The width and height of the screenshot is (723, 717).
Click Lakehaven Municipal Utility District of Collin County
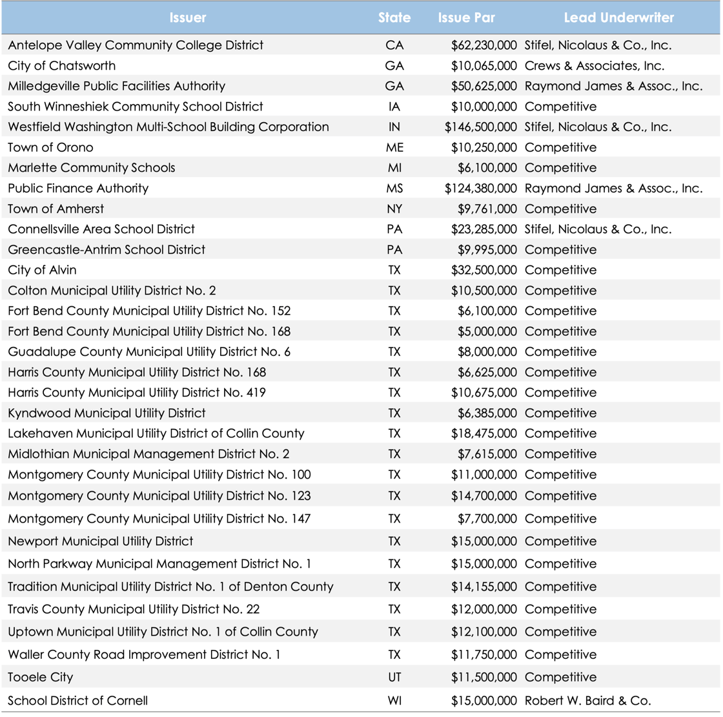156,433
